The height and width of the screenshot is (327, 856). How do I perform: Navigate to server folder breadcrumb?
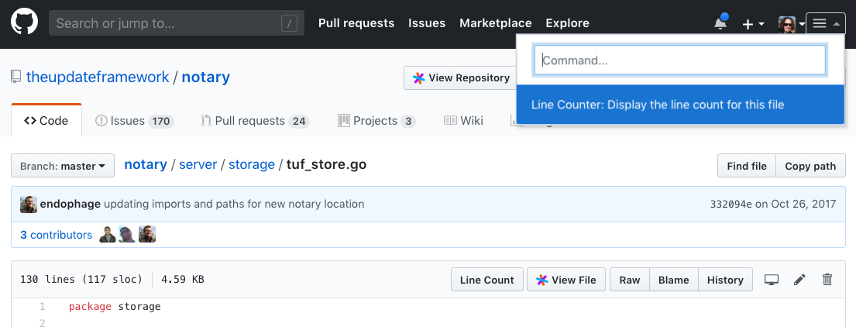[198, 164]
